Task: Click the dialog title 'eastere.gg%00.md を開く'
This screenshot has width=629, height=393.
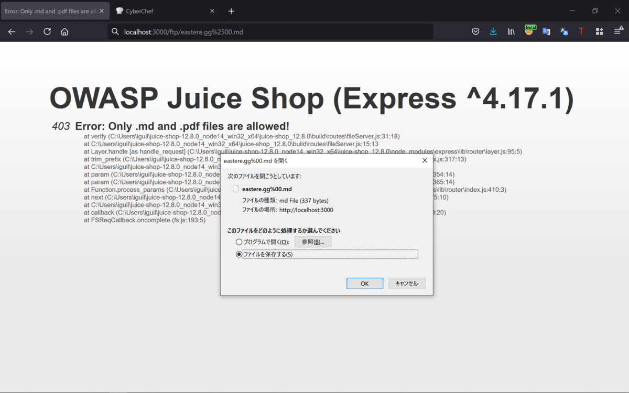Action: (256, 160)
